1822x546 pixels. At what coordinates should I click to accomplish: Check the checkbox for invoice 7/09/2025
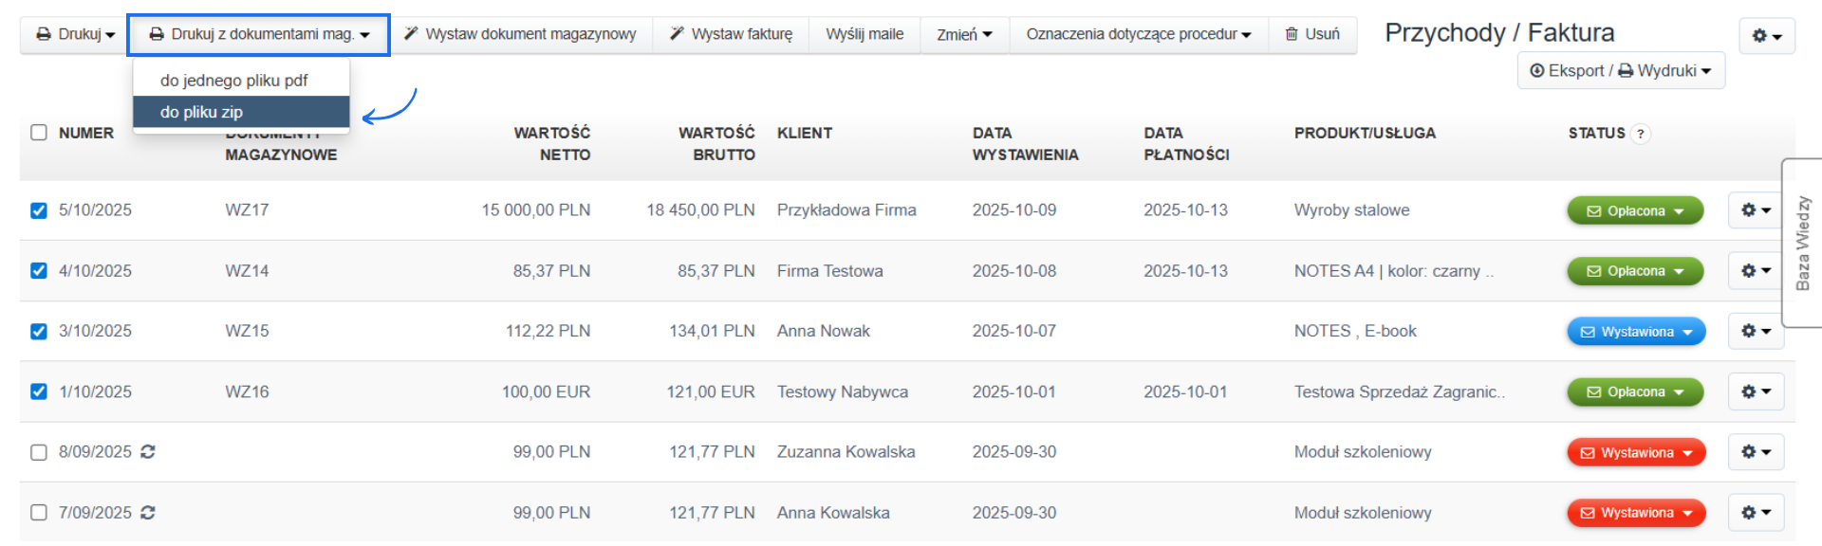pyautogui.click(x=39, y=513)
